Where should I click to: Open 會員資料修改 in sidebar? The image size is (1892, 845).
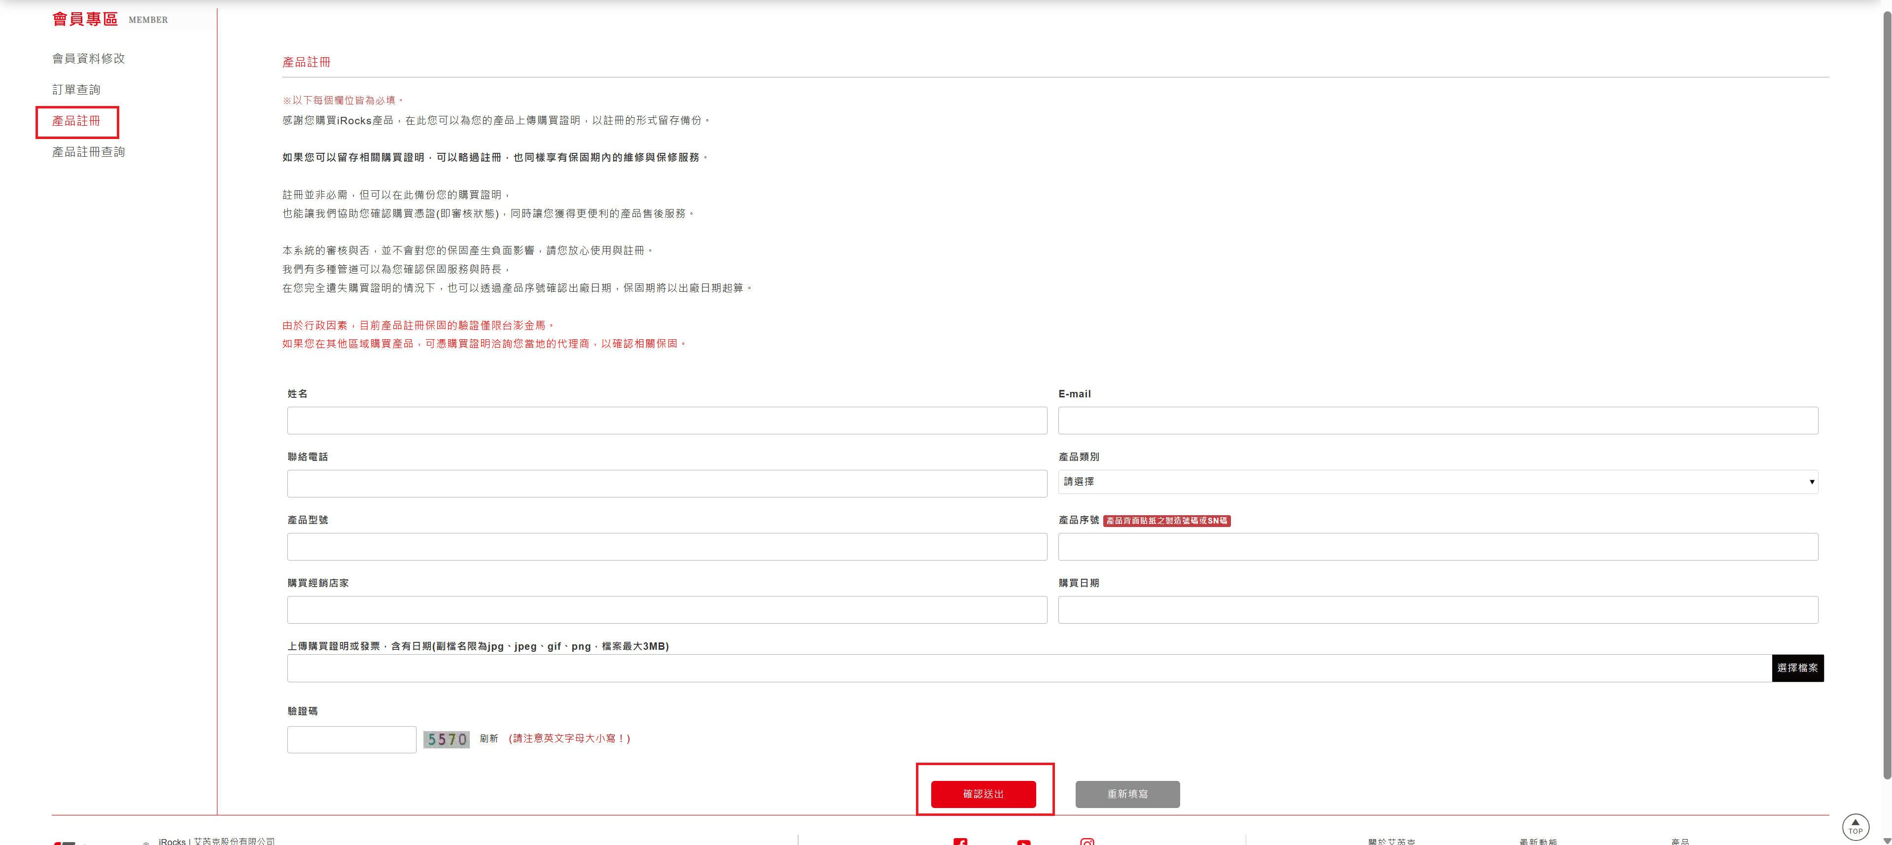[x=88, y=58]
